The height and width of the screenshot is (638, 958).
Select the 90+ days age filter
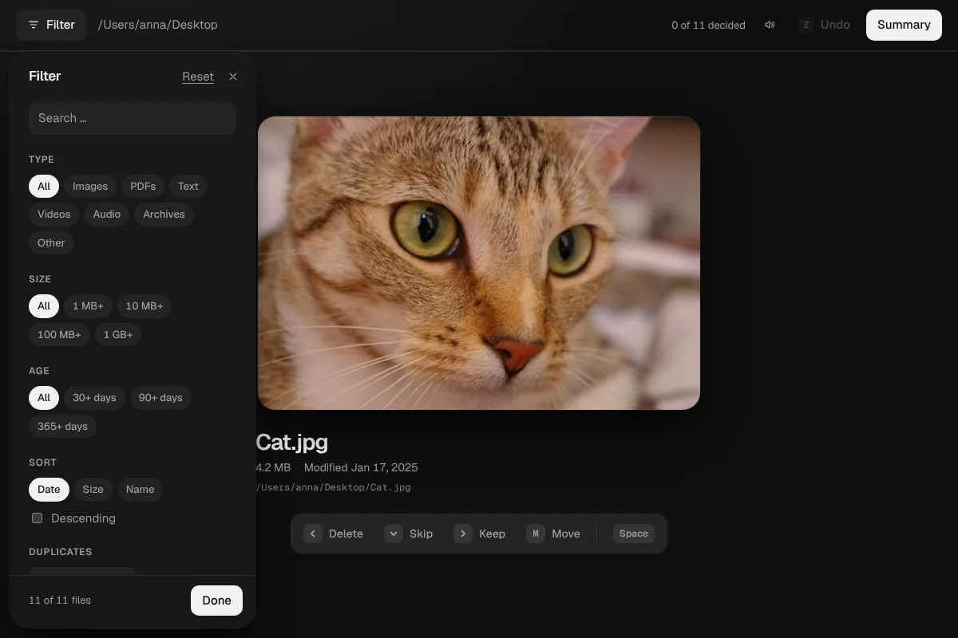tap(160, 397)
